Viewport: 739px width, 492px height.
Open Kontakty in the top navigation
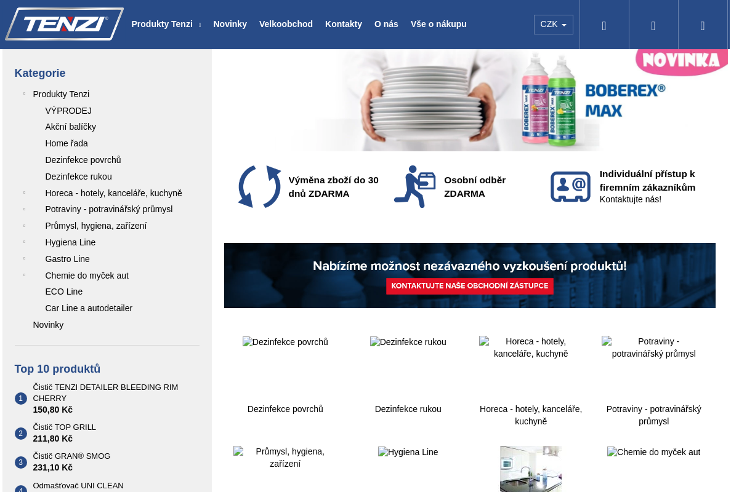[344, 24]
